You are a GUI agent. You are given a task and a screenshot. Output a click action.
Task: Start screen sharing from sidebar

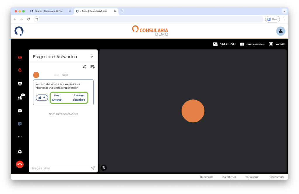click(20, 84)
